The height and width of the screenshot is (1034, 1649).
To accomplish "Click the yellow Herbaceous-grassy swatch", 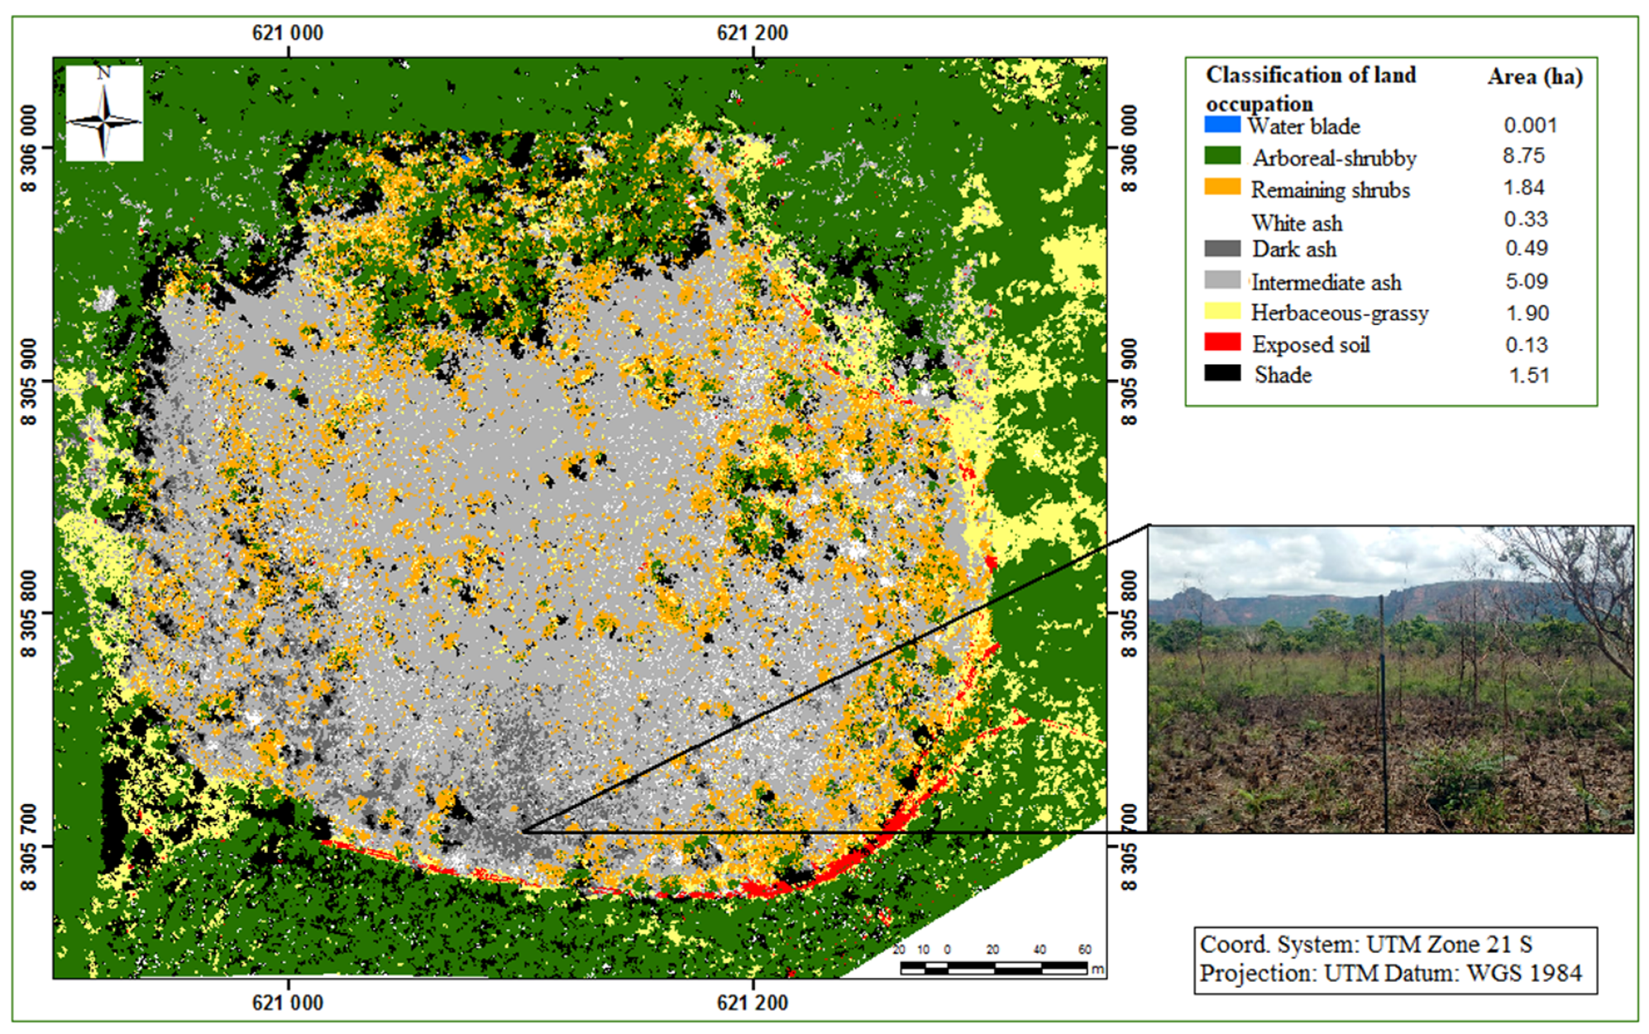I will point(1222,312).
